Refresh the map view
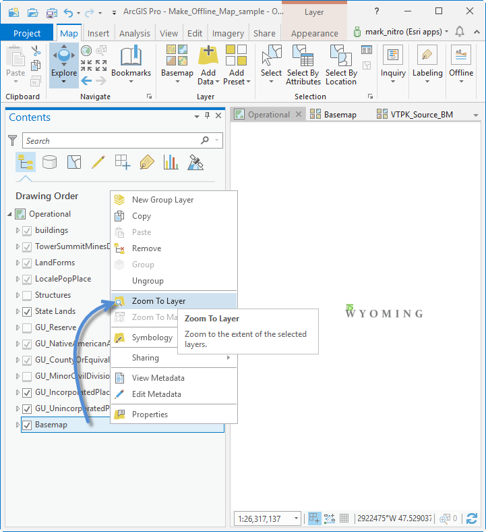Screen dimensions: 486x532 click(x=472, y=518)
